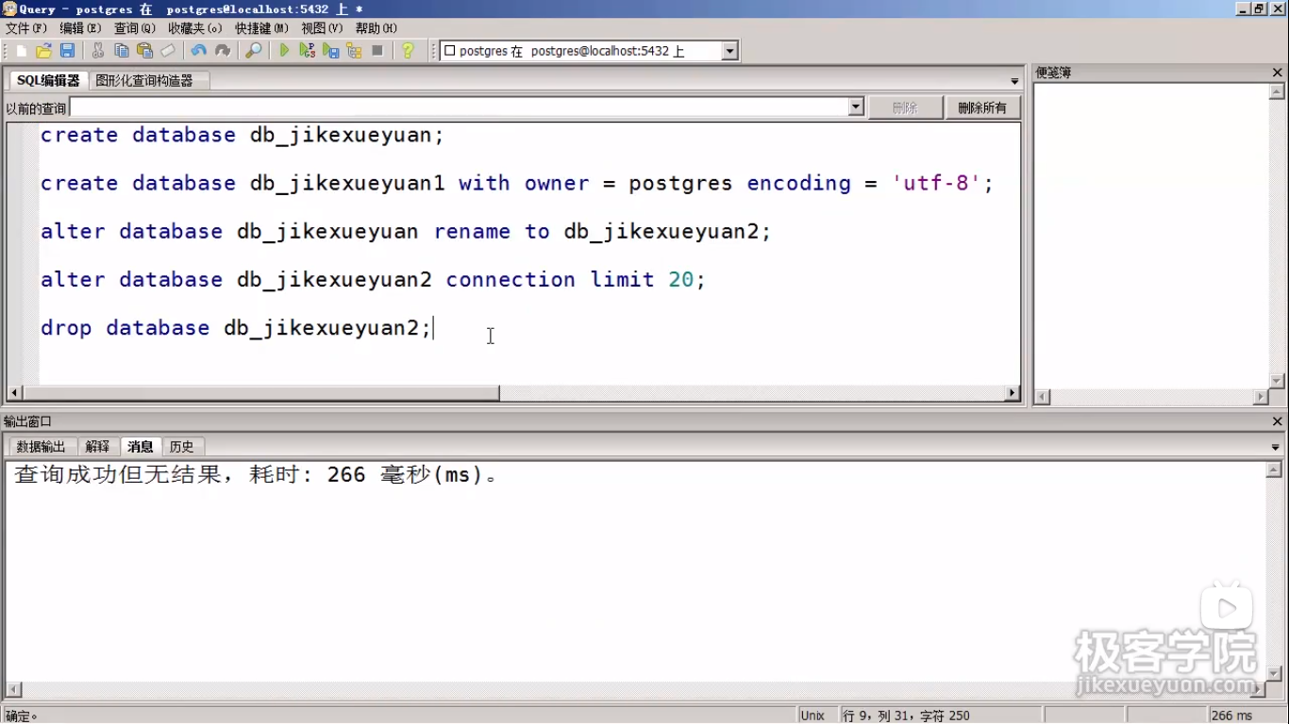1289x724 pixels.
Task: Open the previous queries dropdown
Action: pos(855,107)
